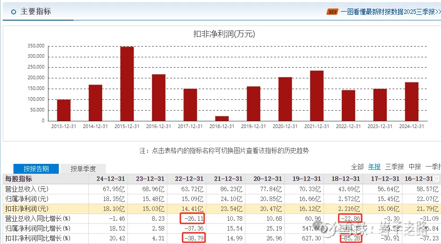Choose the 三季报 report filter

click(395, 167)
